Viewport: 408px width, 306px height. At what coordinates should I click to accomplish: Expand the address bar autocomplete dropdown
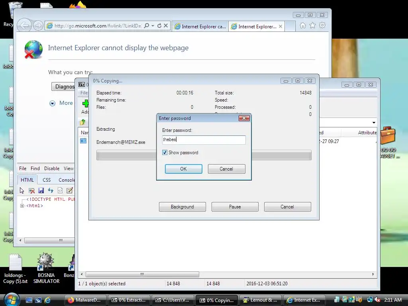click(153, 25)
